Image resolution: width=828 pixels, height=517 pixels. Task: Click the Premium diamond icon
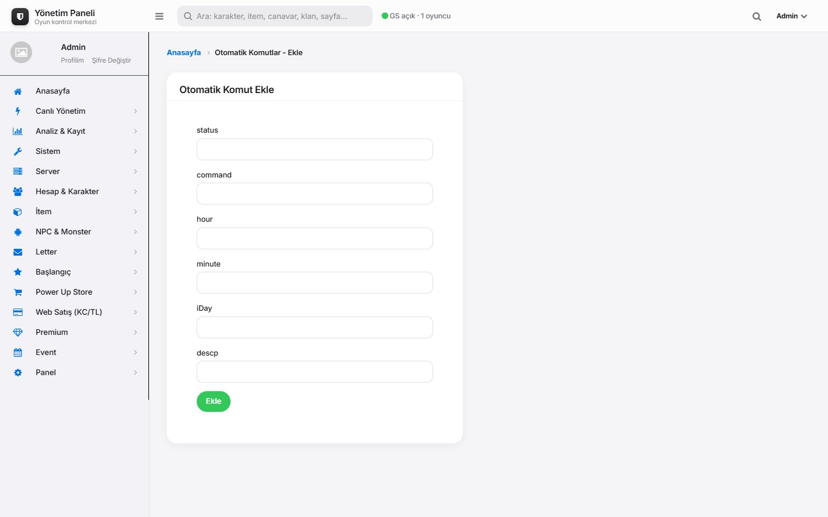(18, 333)
